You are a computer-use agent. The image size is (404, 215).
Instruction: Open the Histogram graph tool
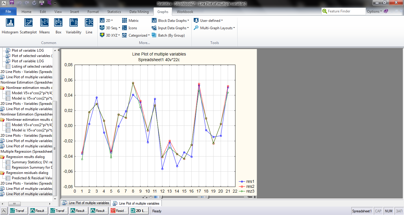(x=10, y=26)
